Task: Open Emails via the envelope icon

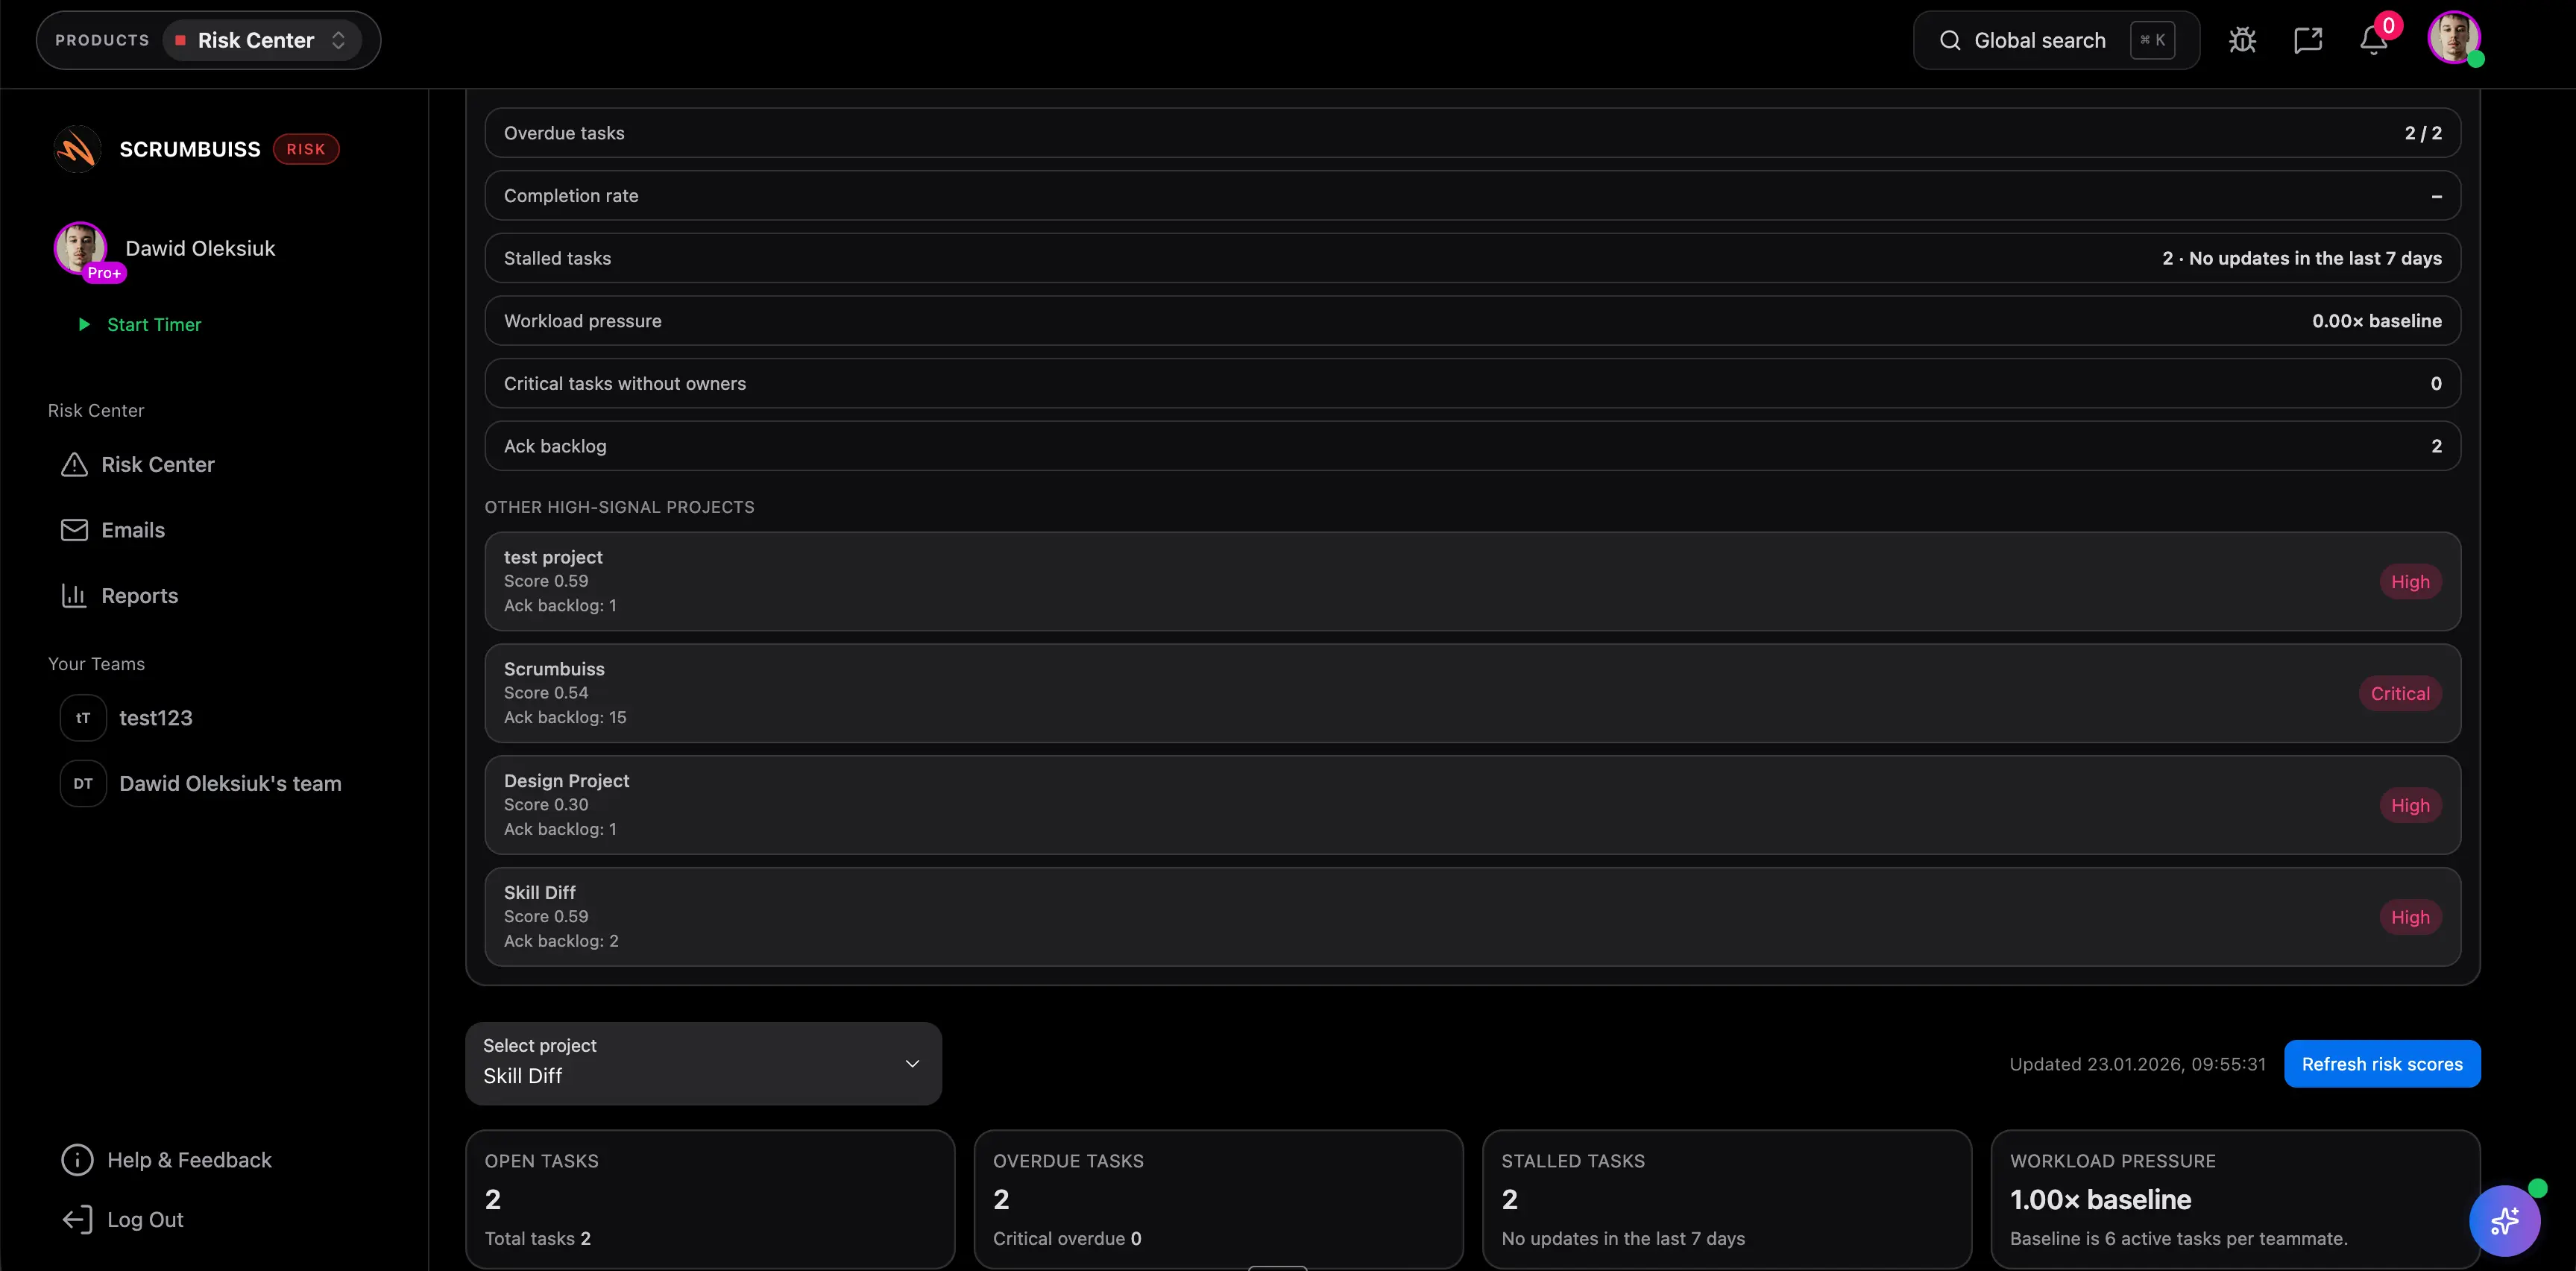Action: pos(74,529)
